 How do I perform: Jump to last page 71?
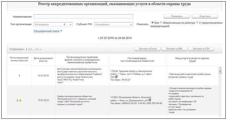point(37,49)
